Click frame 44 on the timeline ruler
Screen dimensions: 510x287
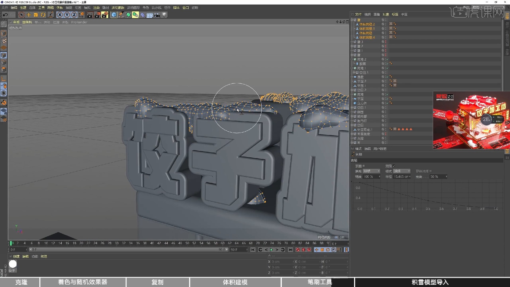coord(166,243)
